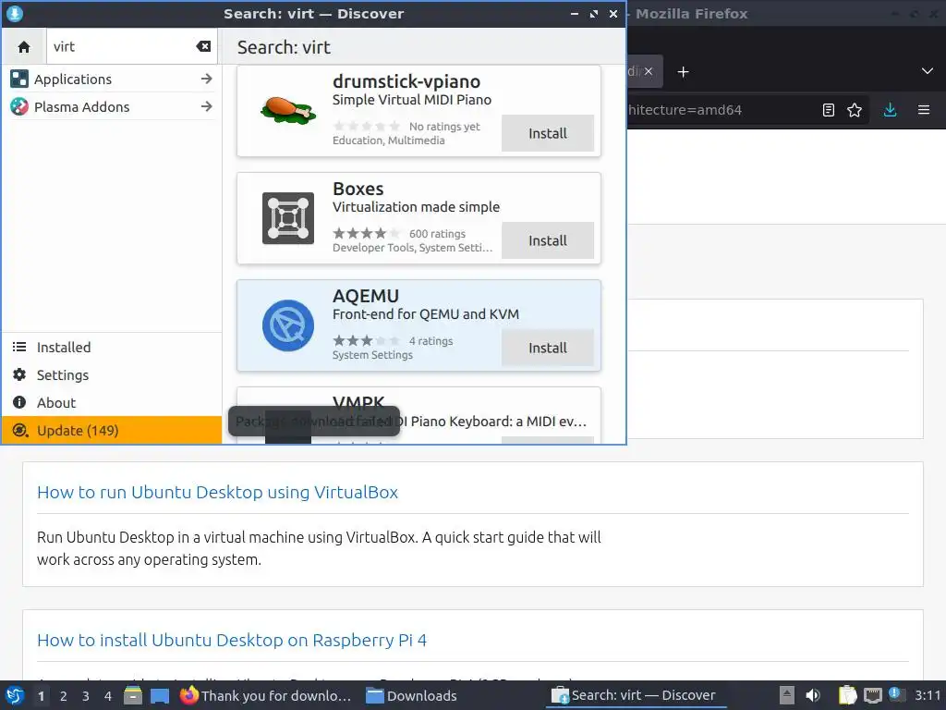Click the AQEMU 4 ratings stars

[x=366, y=340]
